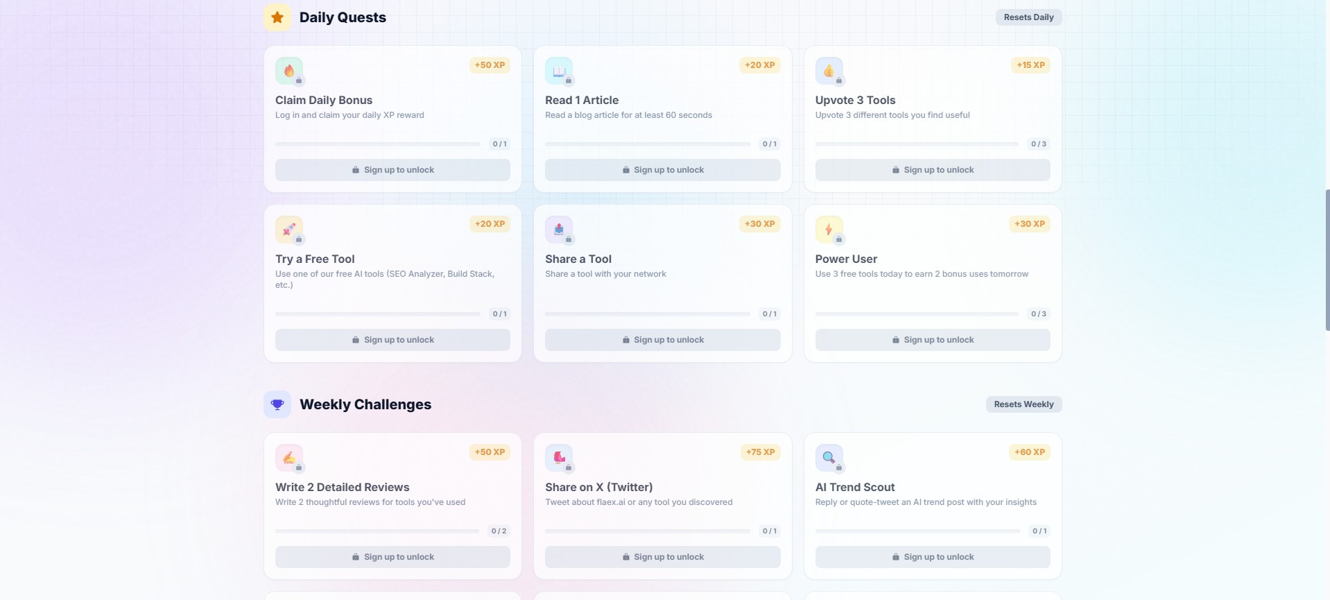Click the lightning bolt icon on Power User
The width and height of the screenshot is (1330, 600).
coord(829,229)
